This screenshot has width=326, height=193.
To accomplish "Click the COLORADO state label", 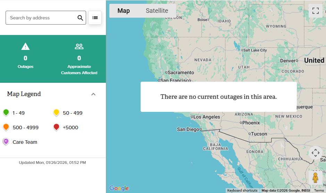I will [293, 71].
